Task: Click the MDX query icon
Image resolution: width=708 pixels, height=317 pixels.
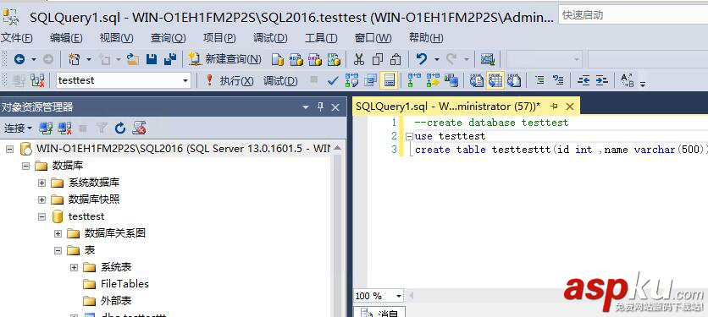Action: [x=296, y=59]
